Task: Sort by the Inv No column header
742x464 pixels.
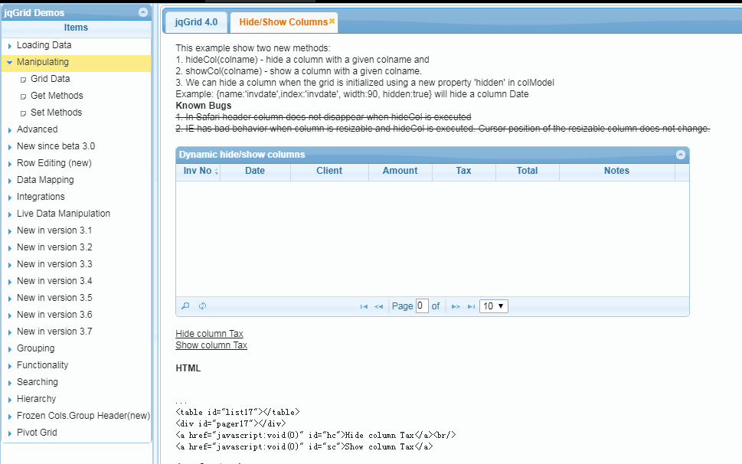Action: [x=198, y=171]
